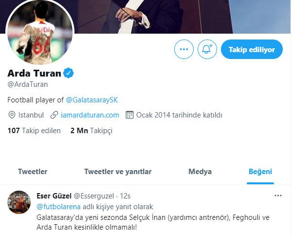Click the link chain icon
Screen dimensions: 292x236
54,115
